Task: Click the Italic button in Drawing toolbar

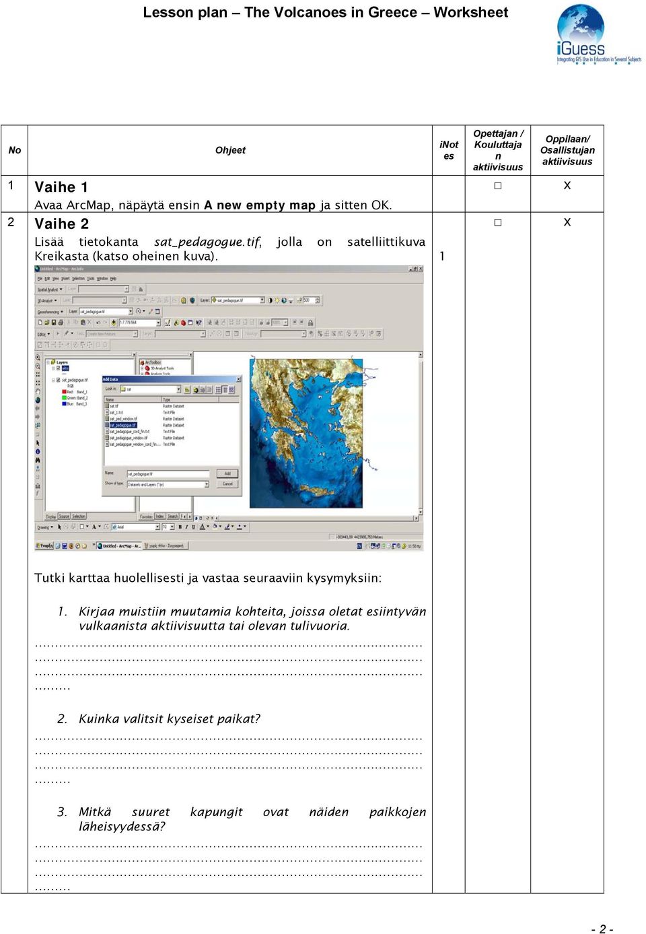Action: (x=186, y=527)
